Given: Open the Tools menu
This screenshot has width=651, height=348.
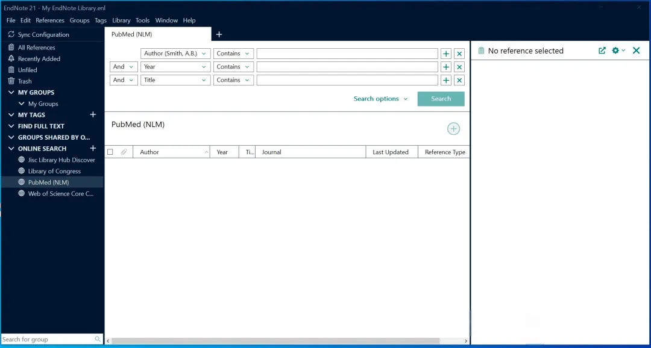Looking at the screenshot, I should [142, 20].
